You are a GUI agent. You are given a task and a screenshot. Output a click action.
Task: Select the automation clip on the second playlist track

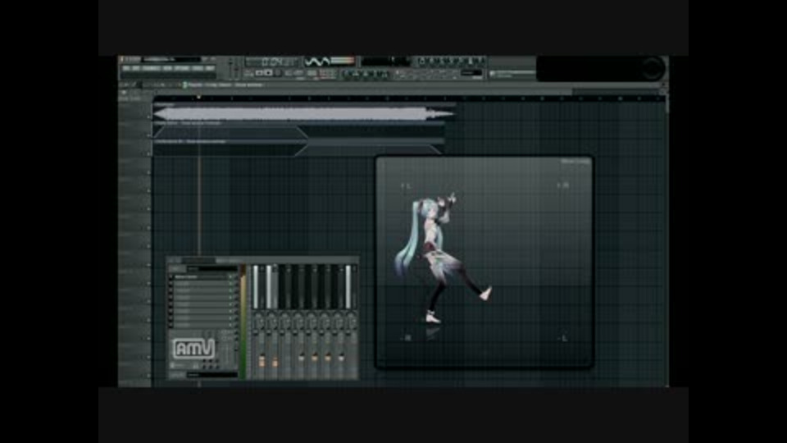click(x=298, y=130)
